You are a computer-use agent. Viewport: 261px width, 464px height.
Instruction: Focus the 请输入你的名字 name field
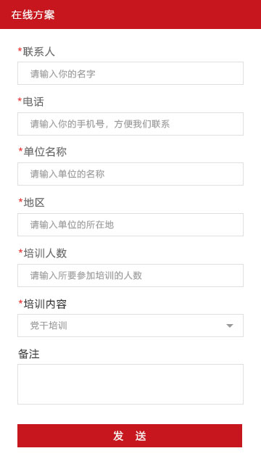click(130, 73)
